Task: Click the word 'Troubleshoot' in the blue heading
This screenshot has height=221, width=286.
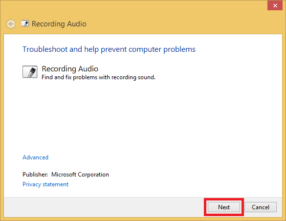Action: click(45, 49)
